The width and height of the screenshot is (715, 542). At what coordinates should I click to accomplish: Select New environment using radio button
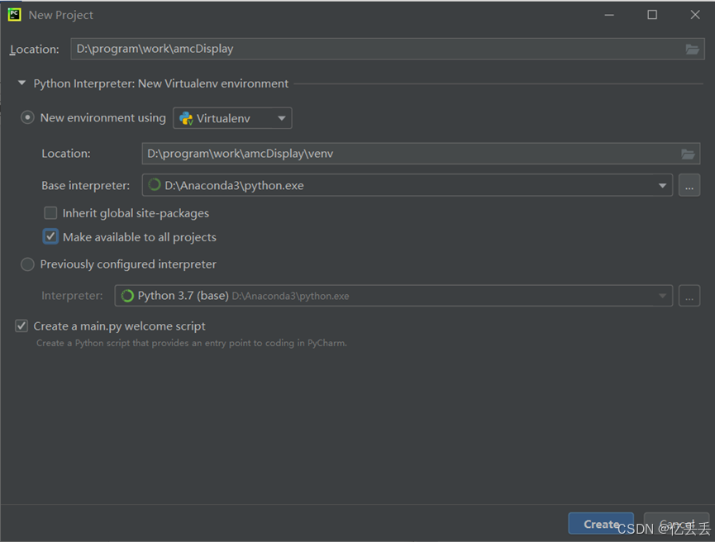pos(27,117)
